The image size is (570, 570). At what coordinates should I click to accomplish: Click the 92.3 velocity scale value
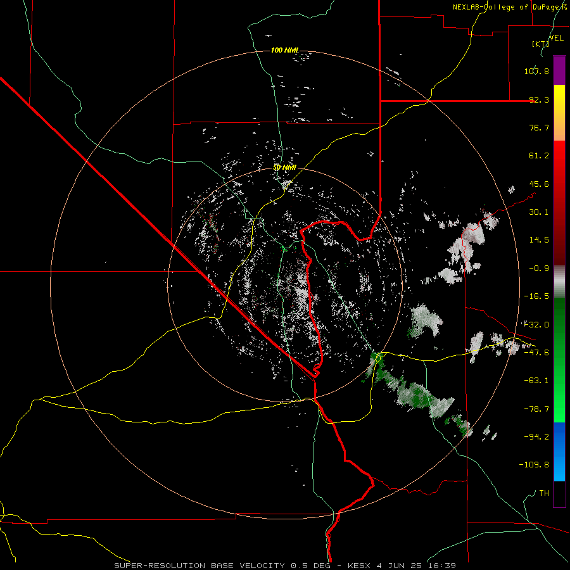[539, 99]
